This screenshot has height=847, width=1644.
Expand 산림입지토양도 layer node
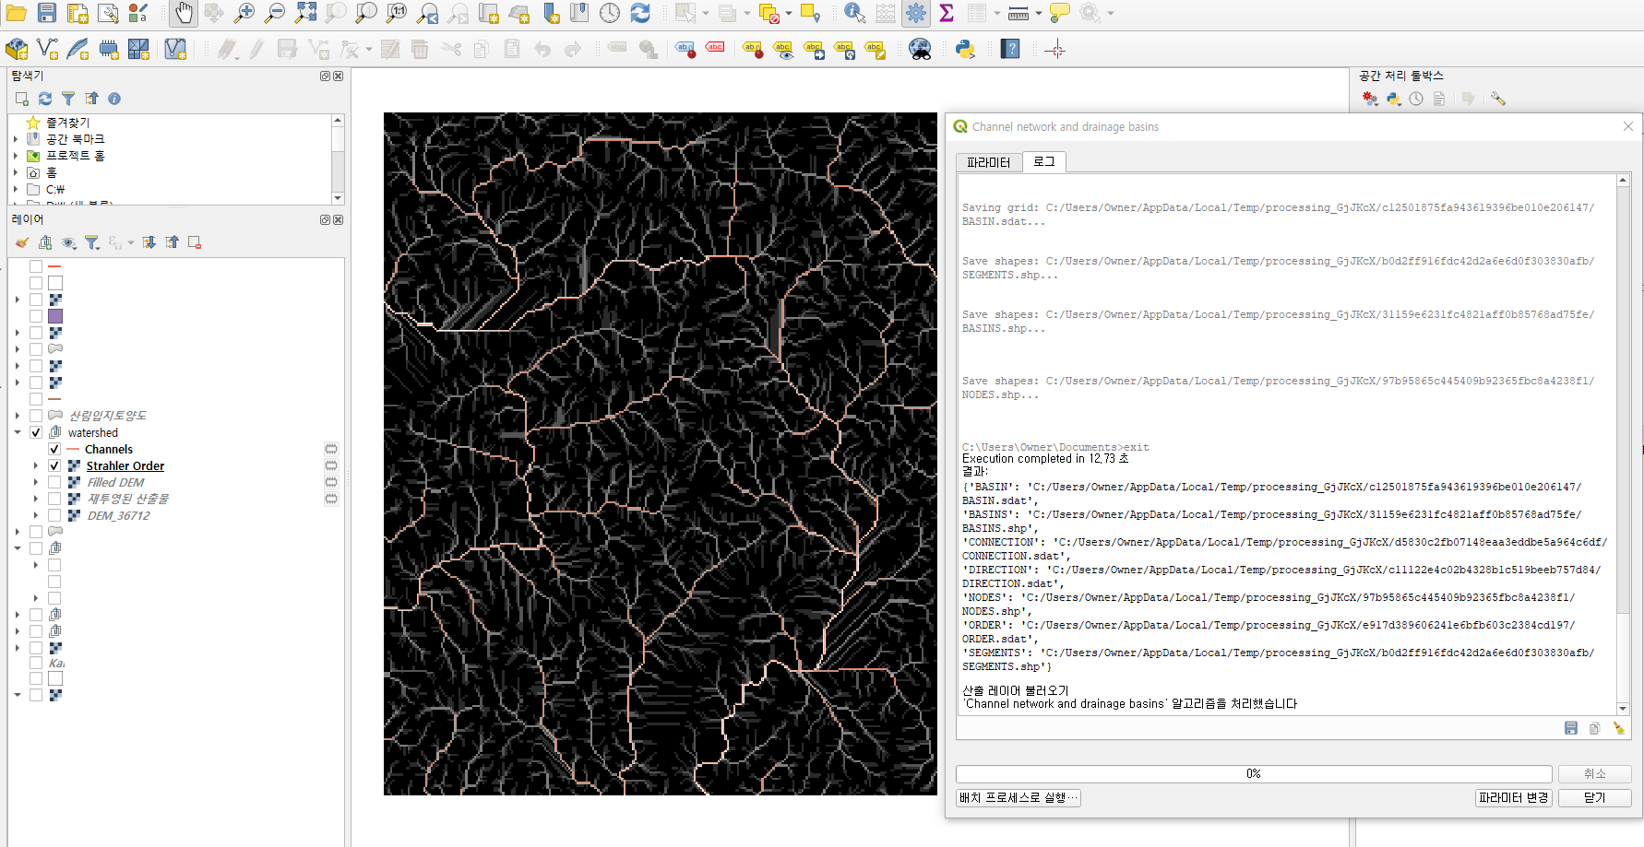click(x=18, y=416)
